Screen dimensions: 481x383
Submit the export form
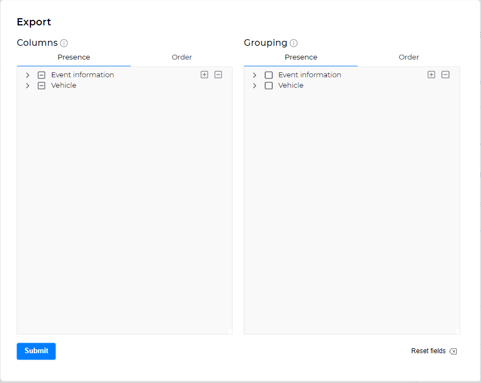point(36,351)
